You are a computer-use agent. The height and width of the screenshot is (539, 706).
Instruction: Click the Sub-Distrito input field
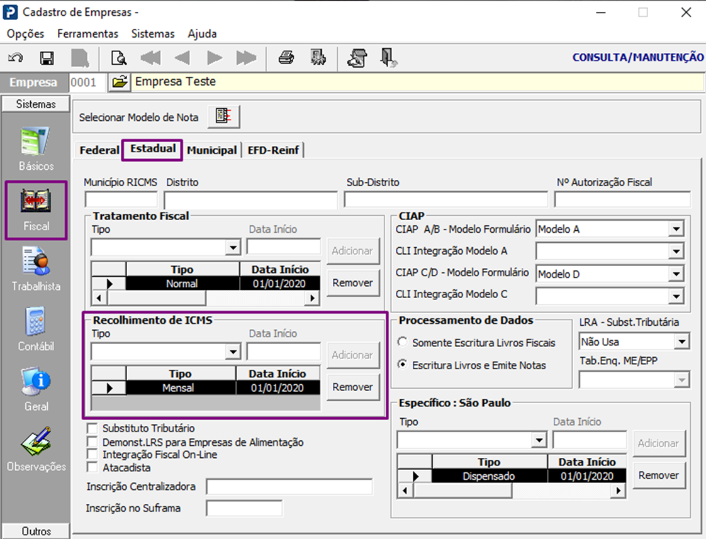(x=445, y=200)
